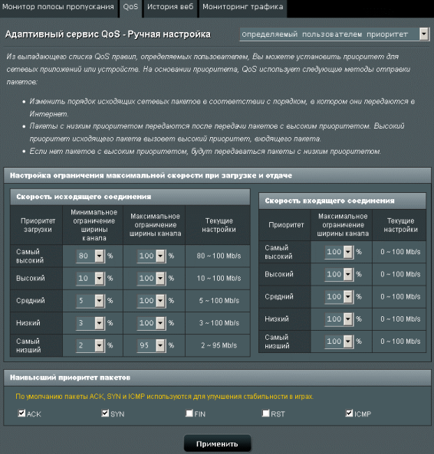Viewport: 434px width, 454px height.
Task: Click the 10 ~ 100 Mb/s upload value
Action: tap(219, 278)
